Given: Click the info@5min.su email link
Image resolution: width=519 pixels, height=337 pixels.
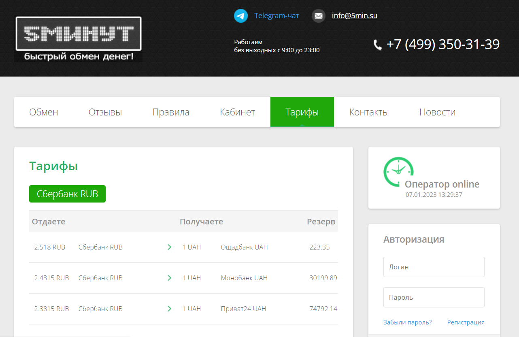Looking at the screenshot, I should click(x=355, y=16).
